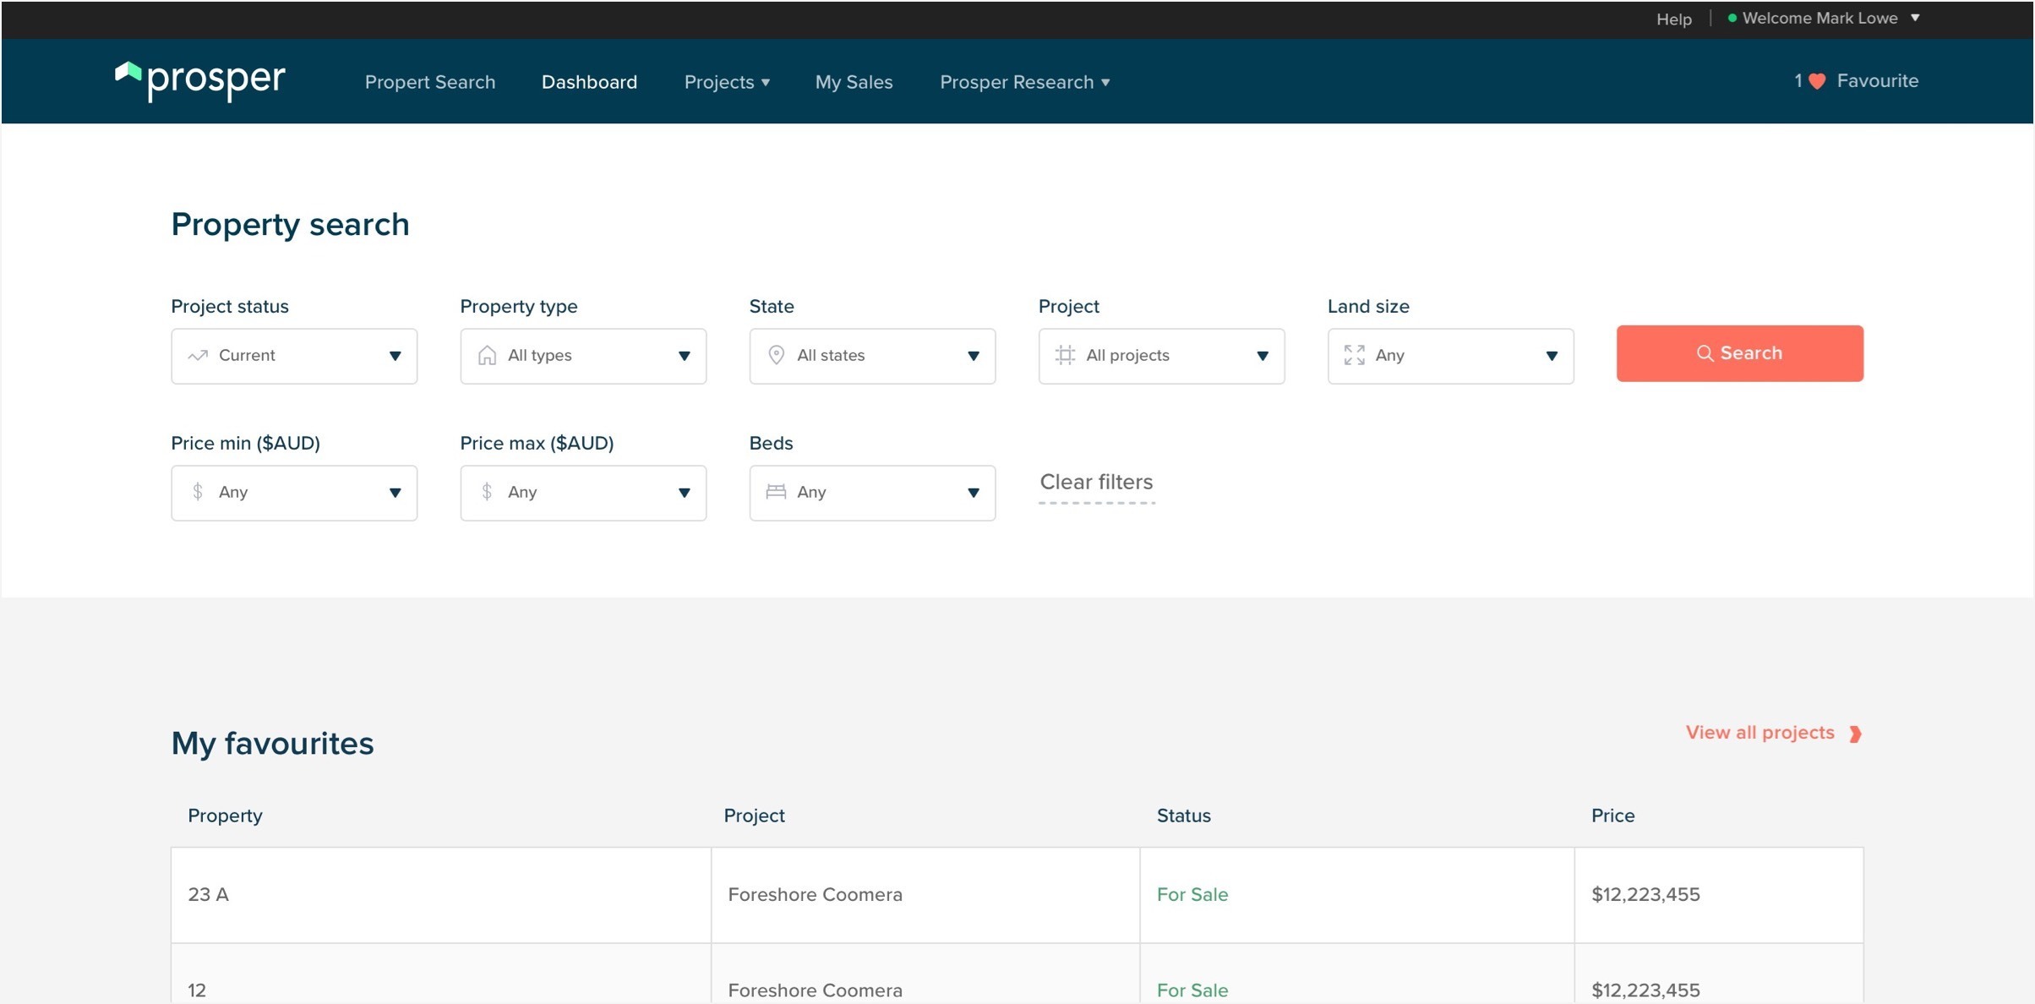Click the location pin icon in State
This screenshot has height=1004, width=2035.
776,355
